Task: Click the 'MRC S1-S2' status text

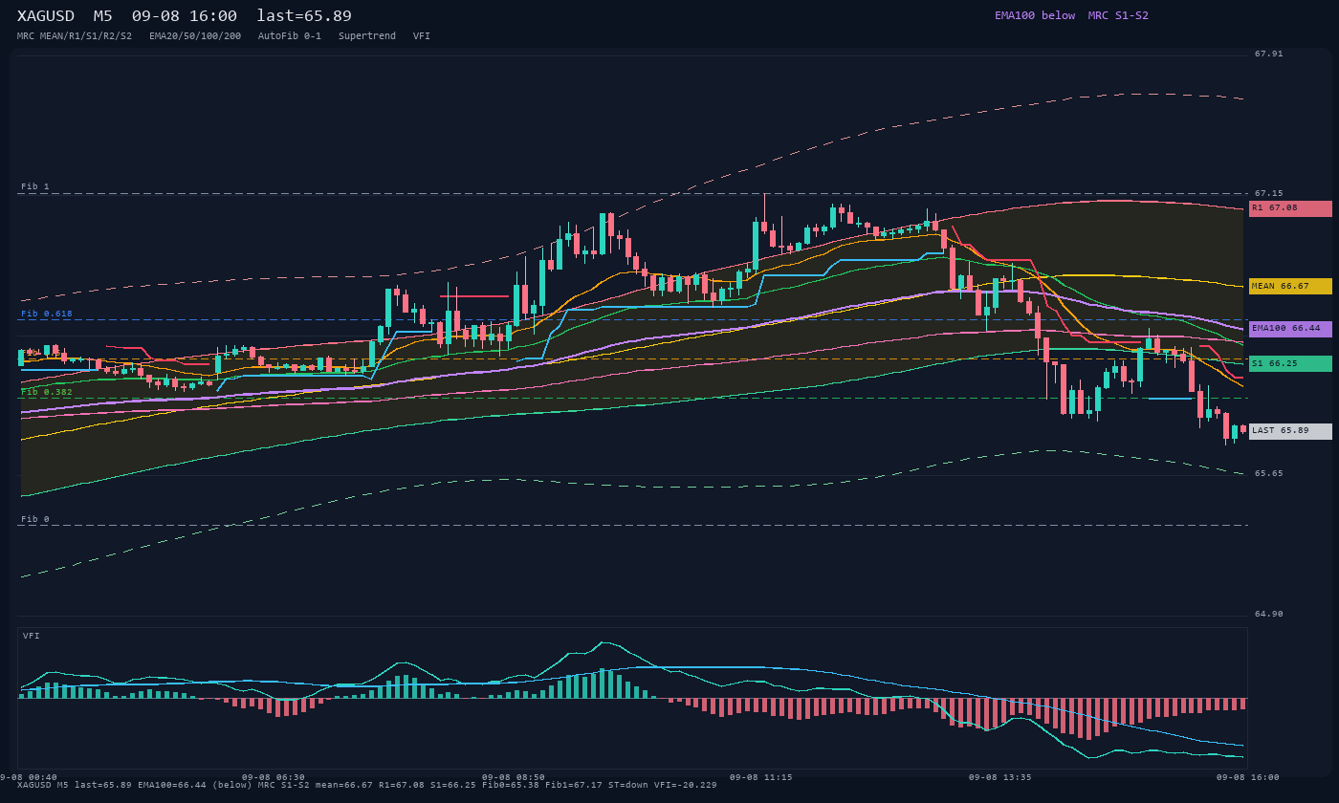Action: tap(1118, 15)
